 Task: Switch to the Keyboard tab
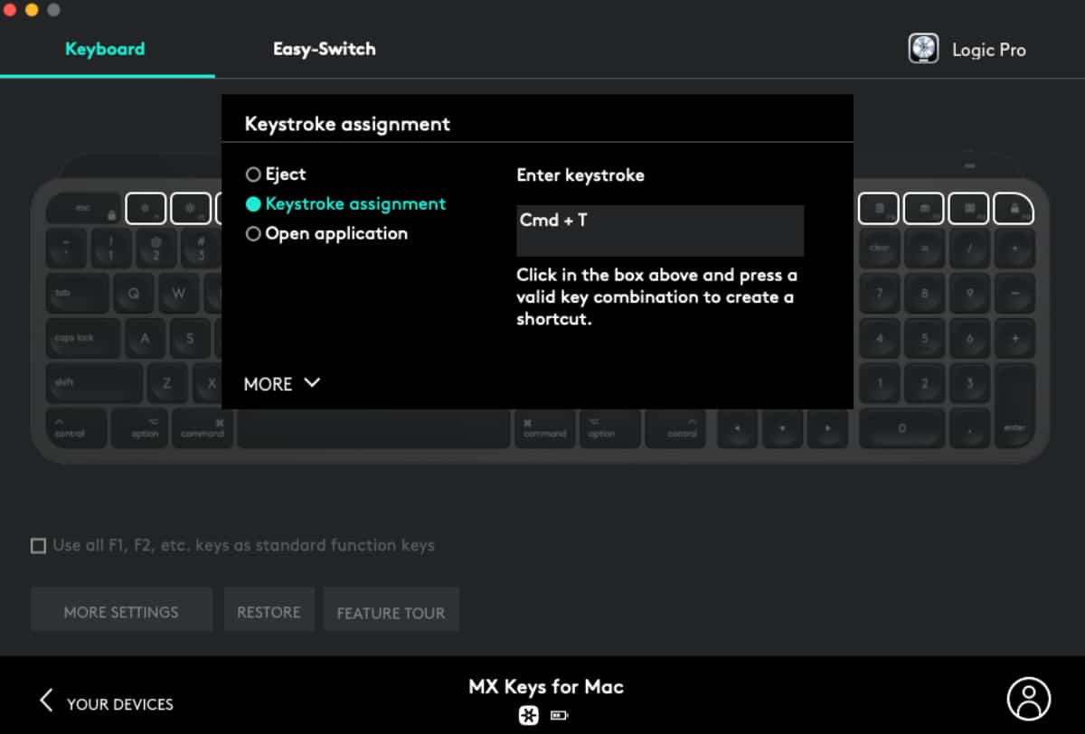[x=105, y=49]
